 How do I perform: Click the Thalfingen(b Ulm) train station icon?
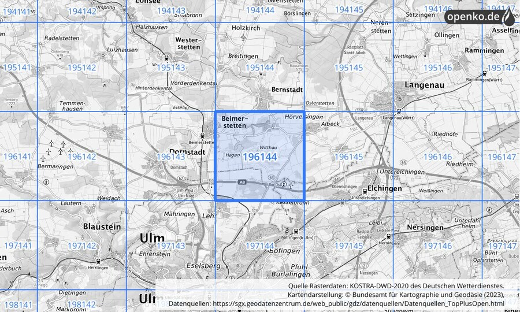[x=296, y=232]
